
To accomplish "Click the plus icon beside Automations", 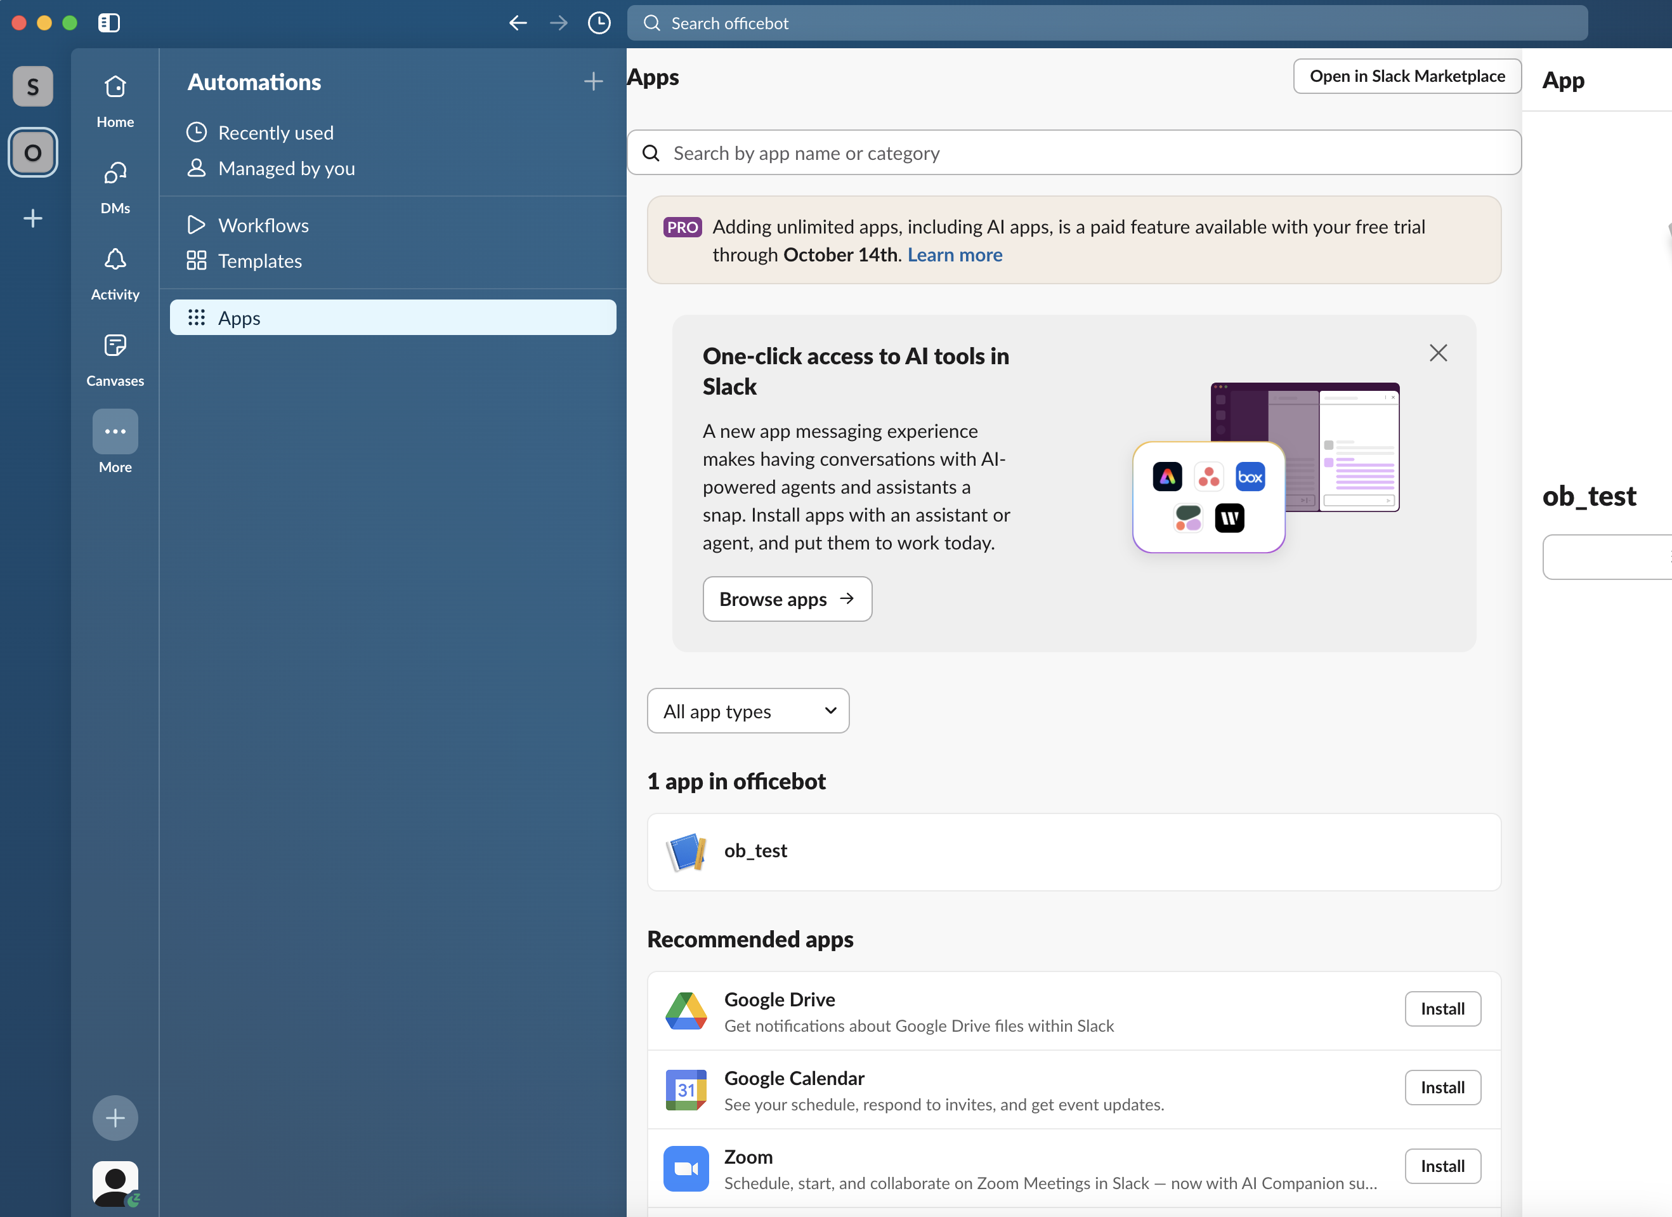I will 592,81.
